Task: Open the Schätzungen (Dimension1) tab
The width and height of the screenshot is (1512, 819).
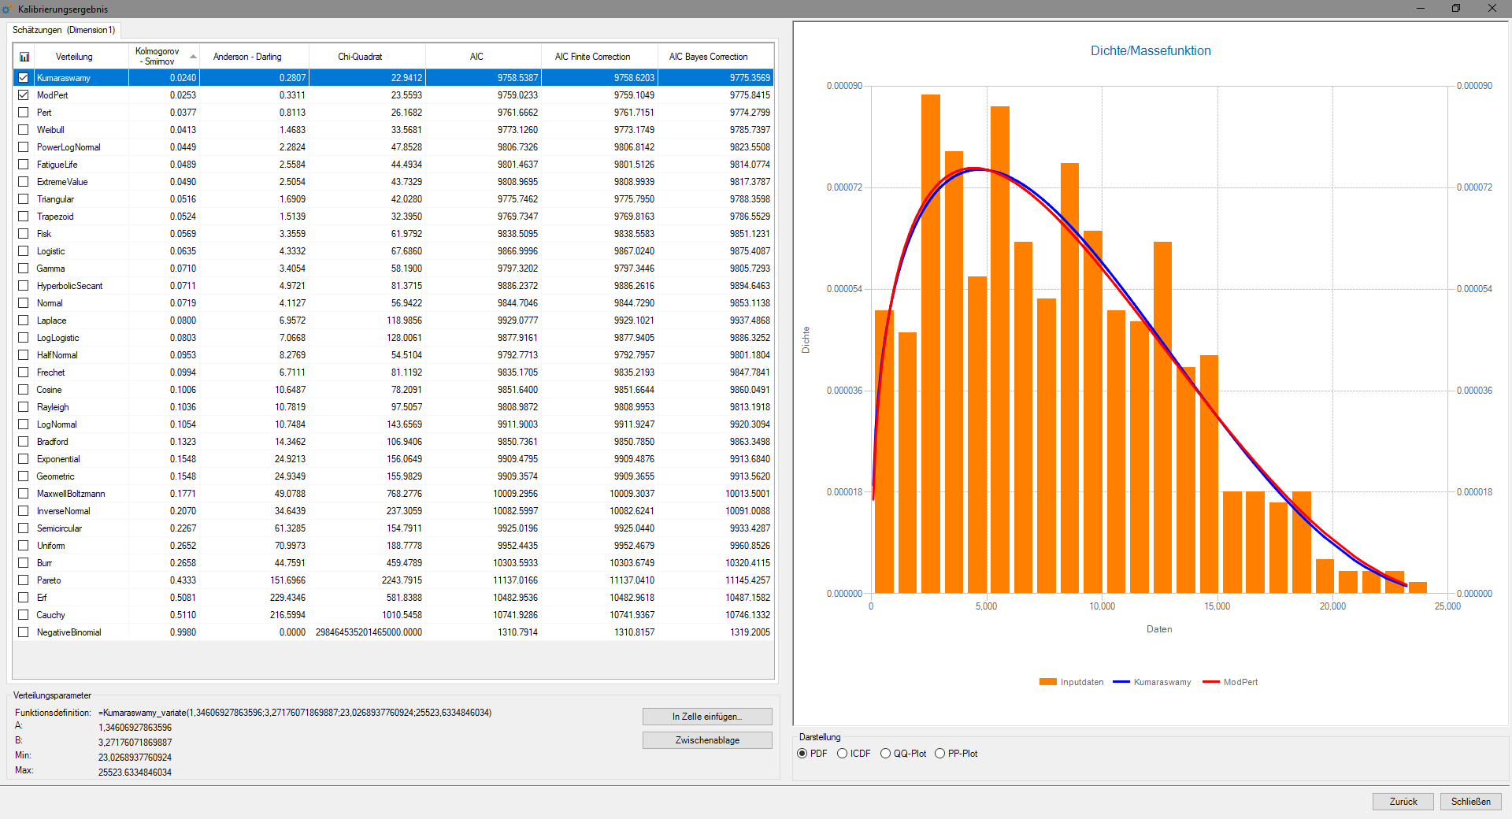Action: [64, 30]
